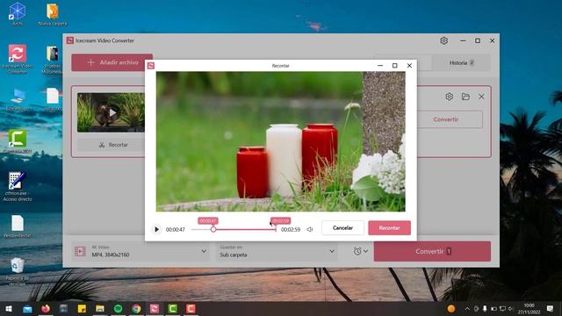Open the file item settings gear
Viewport: 562px width, 316px height.
[449, 97]
